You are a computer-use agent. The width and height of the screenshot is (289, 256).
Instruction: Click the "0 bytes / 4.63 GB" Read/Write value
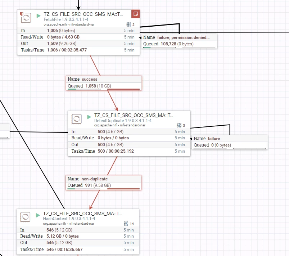point(63,37)
